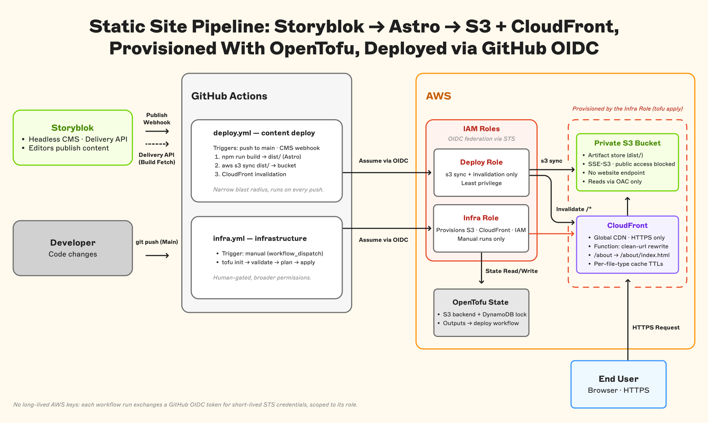Select 'Trigger: manual (workflow_dispatch)' bullet
The image size is (708, 423).
coord(272,253)
